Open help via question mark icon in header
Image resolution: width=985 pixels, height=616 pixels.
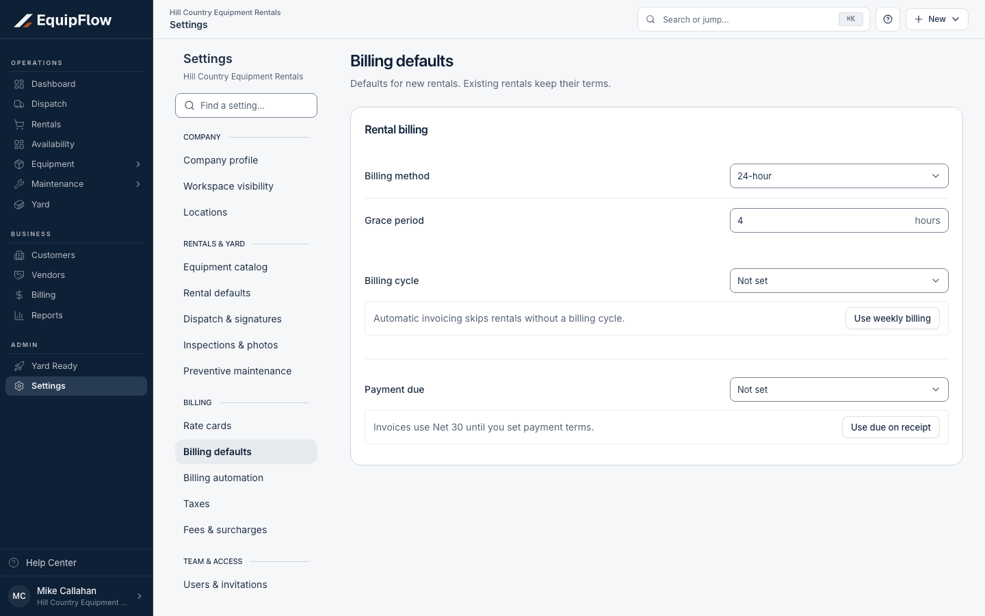[x=888, y=19]
